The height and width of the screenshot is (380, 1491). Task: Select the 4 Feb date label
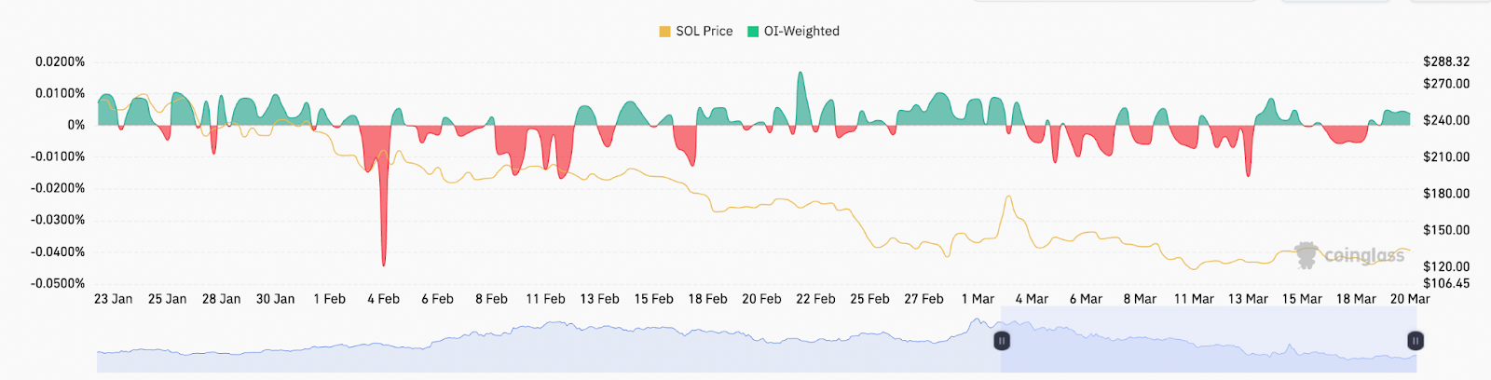[383, 299]
